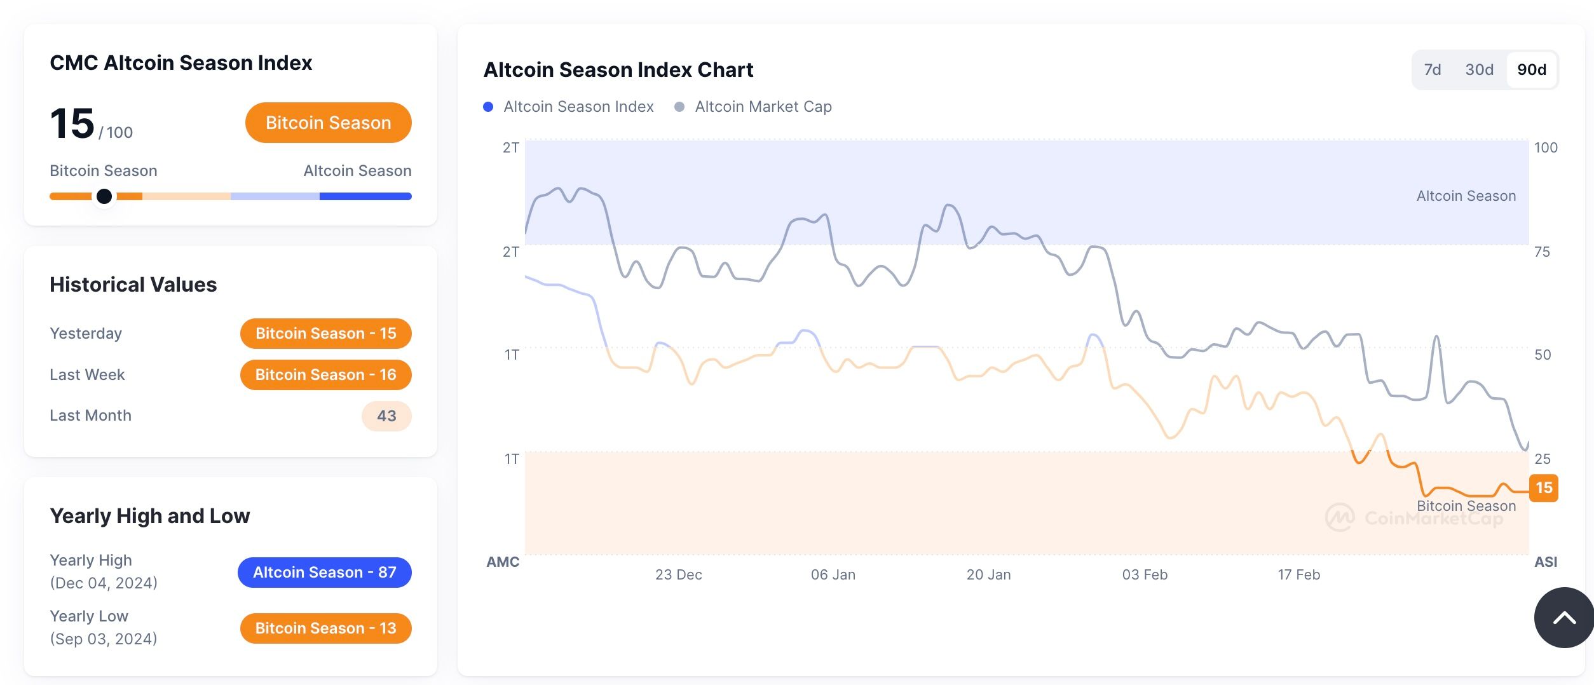This screenshot has height=685, width=1594.
Task: Click the blue Altcoin Season end of gauge
Action: point(365,196)
